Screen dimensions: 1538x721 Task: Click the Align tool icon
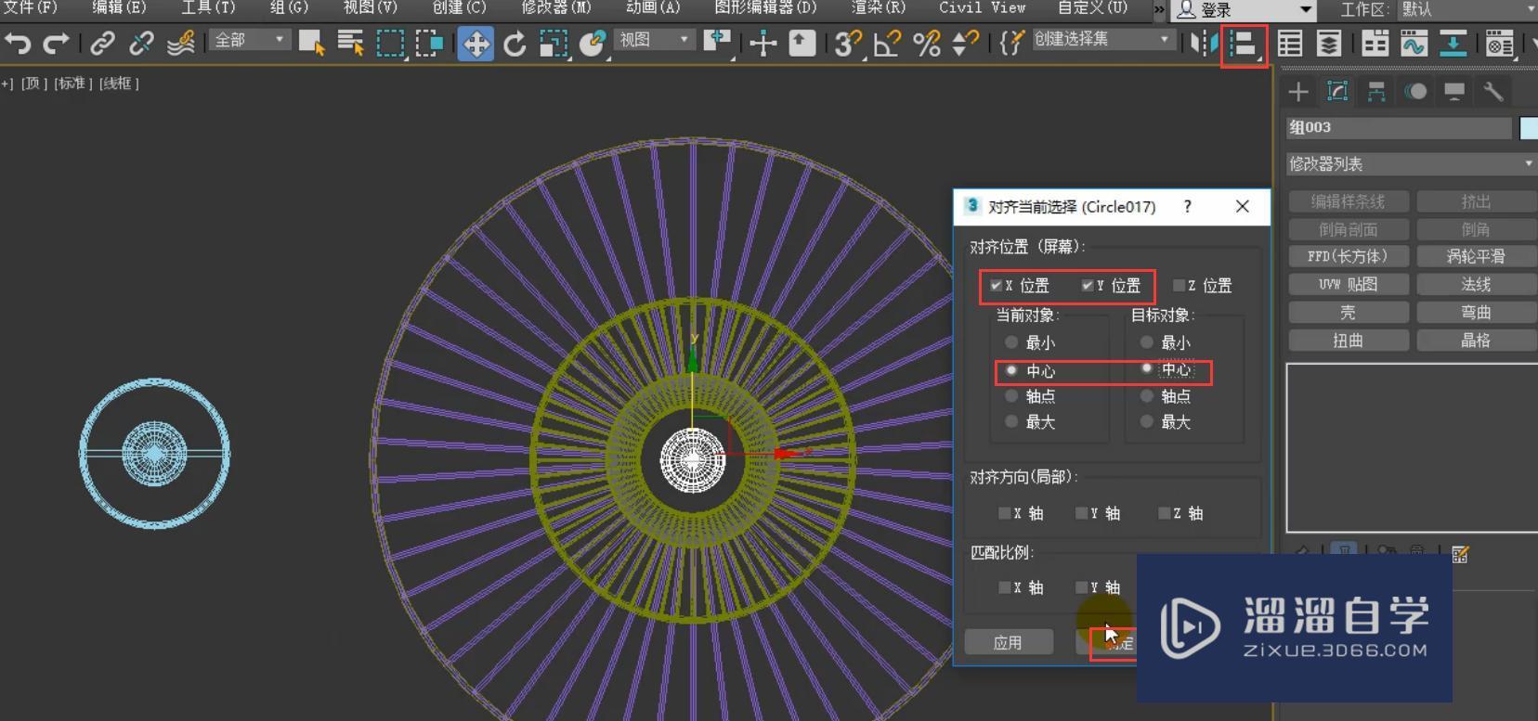[x=1244, y=44]
